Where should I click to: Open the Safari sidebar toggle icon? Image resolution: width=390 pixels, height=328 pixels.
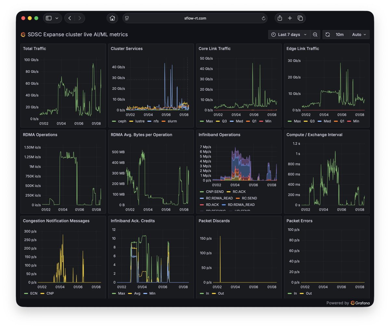49,18
